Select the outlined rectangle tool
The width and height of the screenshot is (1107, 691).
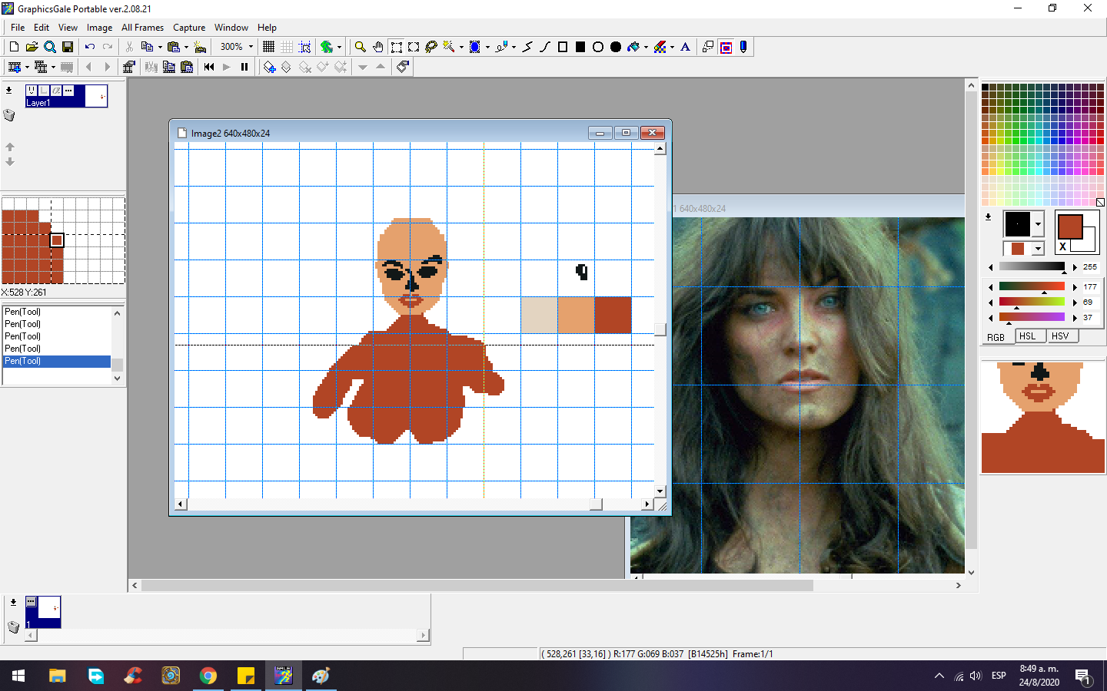563,47
